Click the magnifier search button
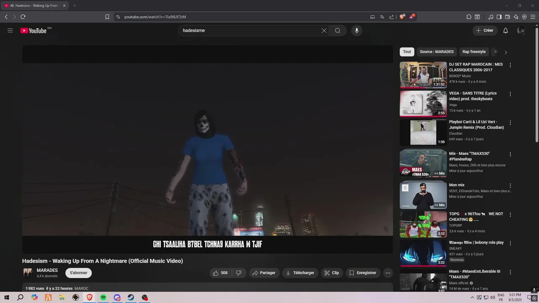The height and width of the screenshot is (303, 539). point(338,30)
